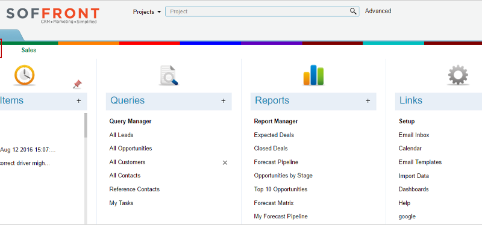Viewport: 482px width, 225px height.
Task: Open the Import Data link
Action: [x=413, y=176]
